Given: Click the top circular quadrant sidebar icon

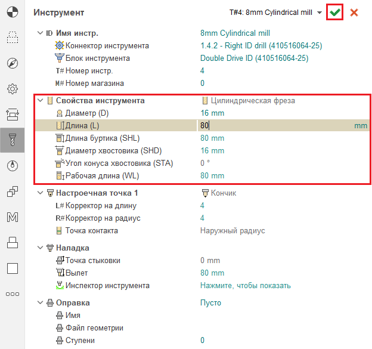Looking at the screenshot, I should pyautogui.click(x=12, y=12).
